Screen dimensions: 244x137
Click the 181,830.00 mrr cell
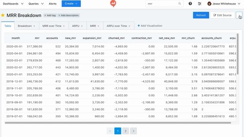tap(34, 109)
